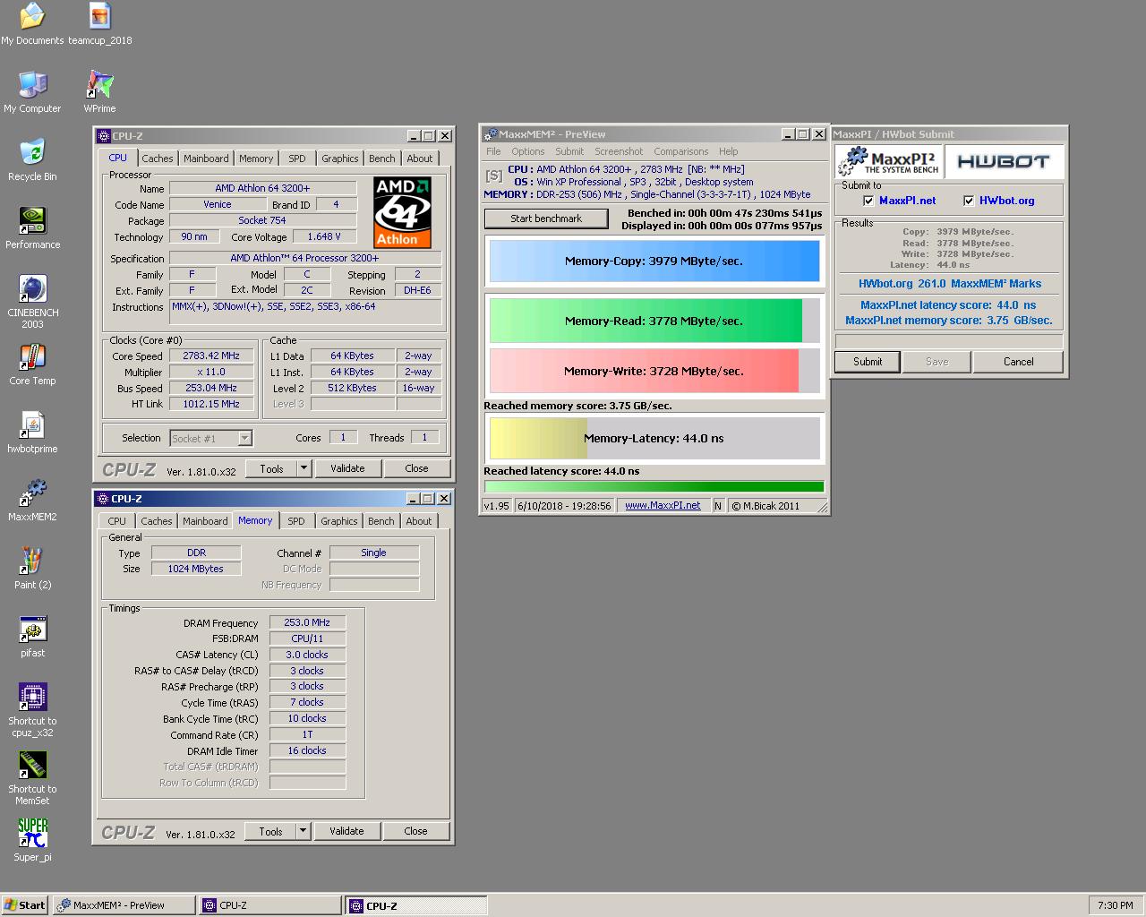Image resolution: width=1146 pixels, height=917 pixels.
Task: Open Socket #1 selection dropdown
Action: pyautogui.click(x=244, y=438)
